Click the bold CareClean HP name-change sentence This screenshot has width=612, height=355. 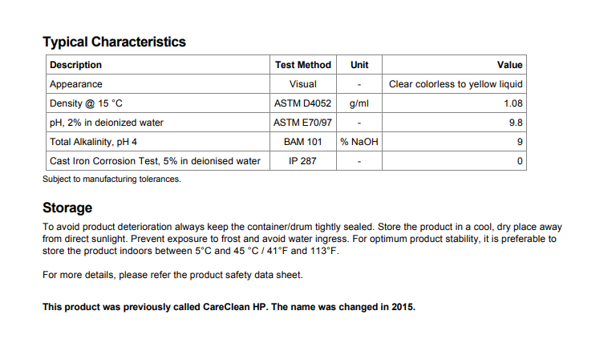229,307
